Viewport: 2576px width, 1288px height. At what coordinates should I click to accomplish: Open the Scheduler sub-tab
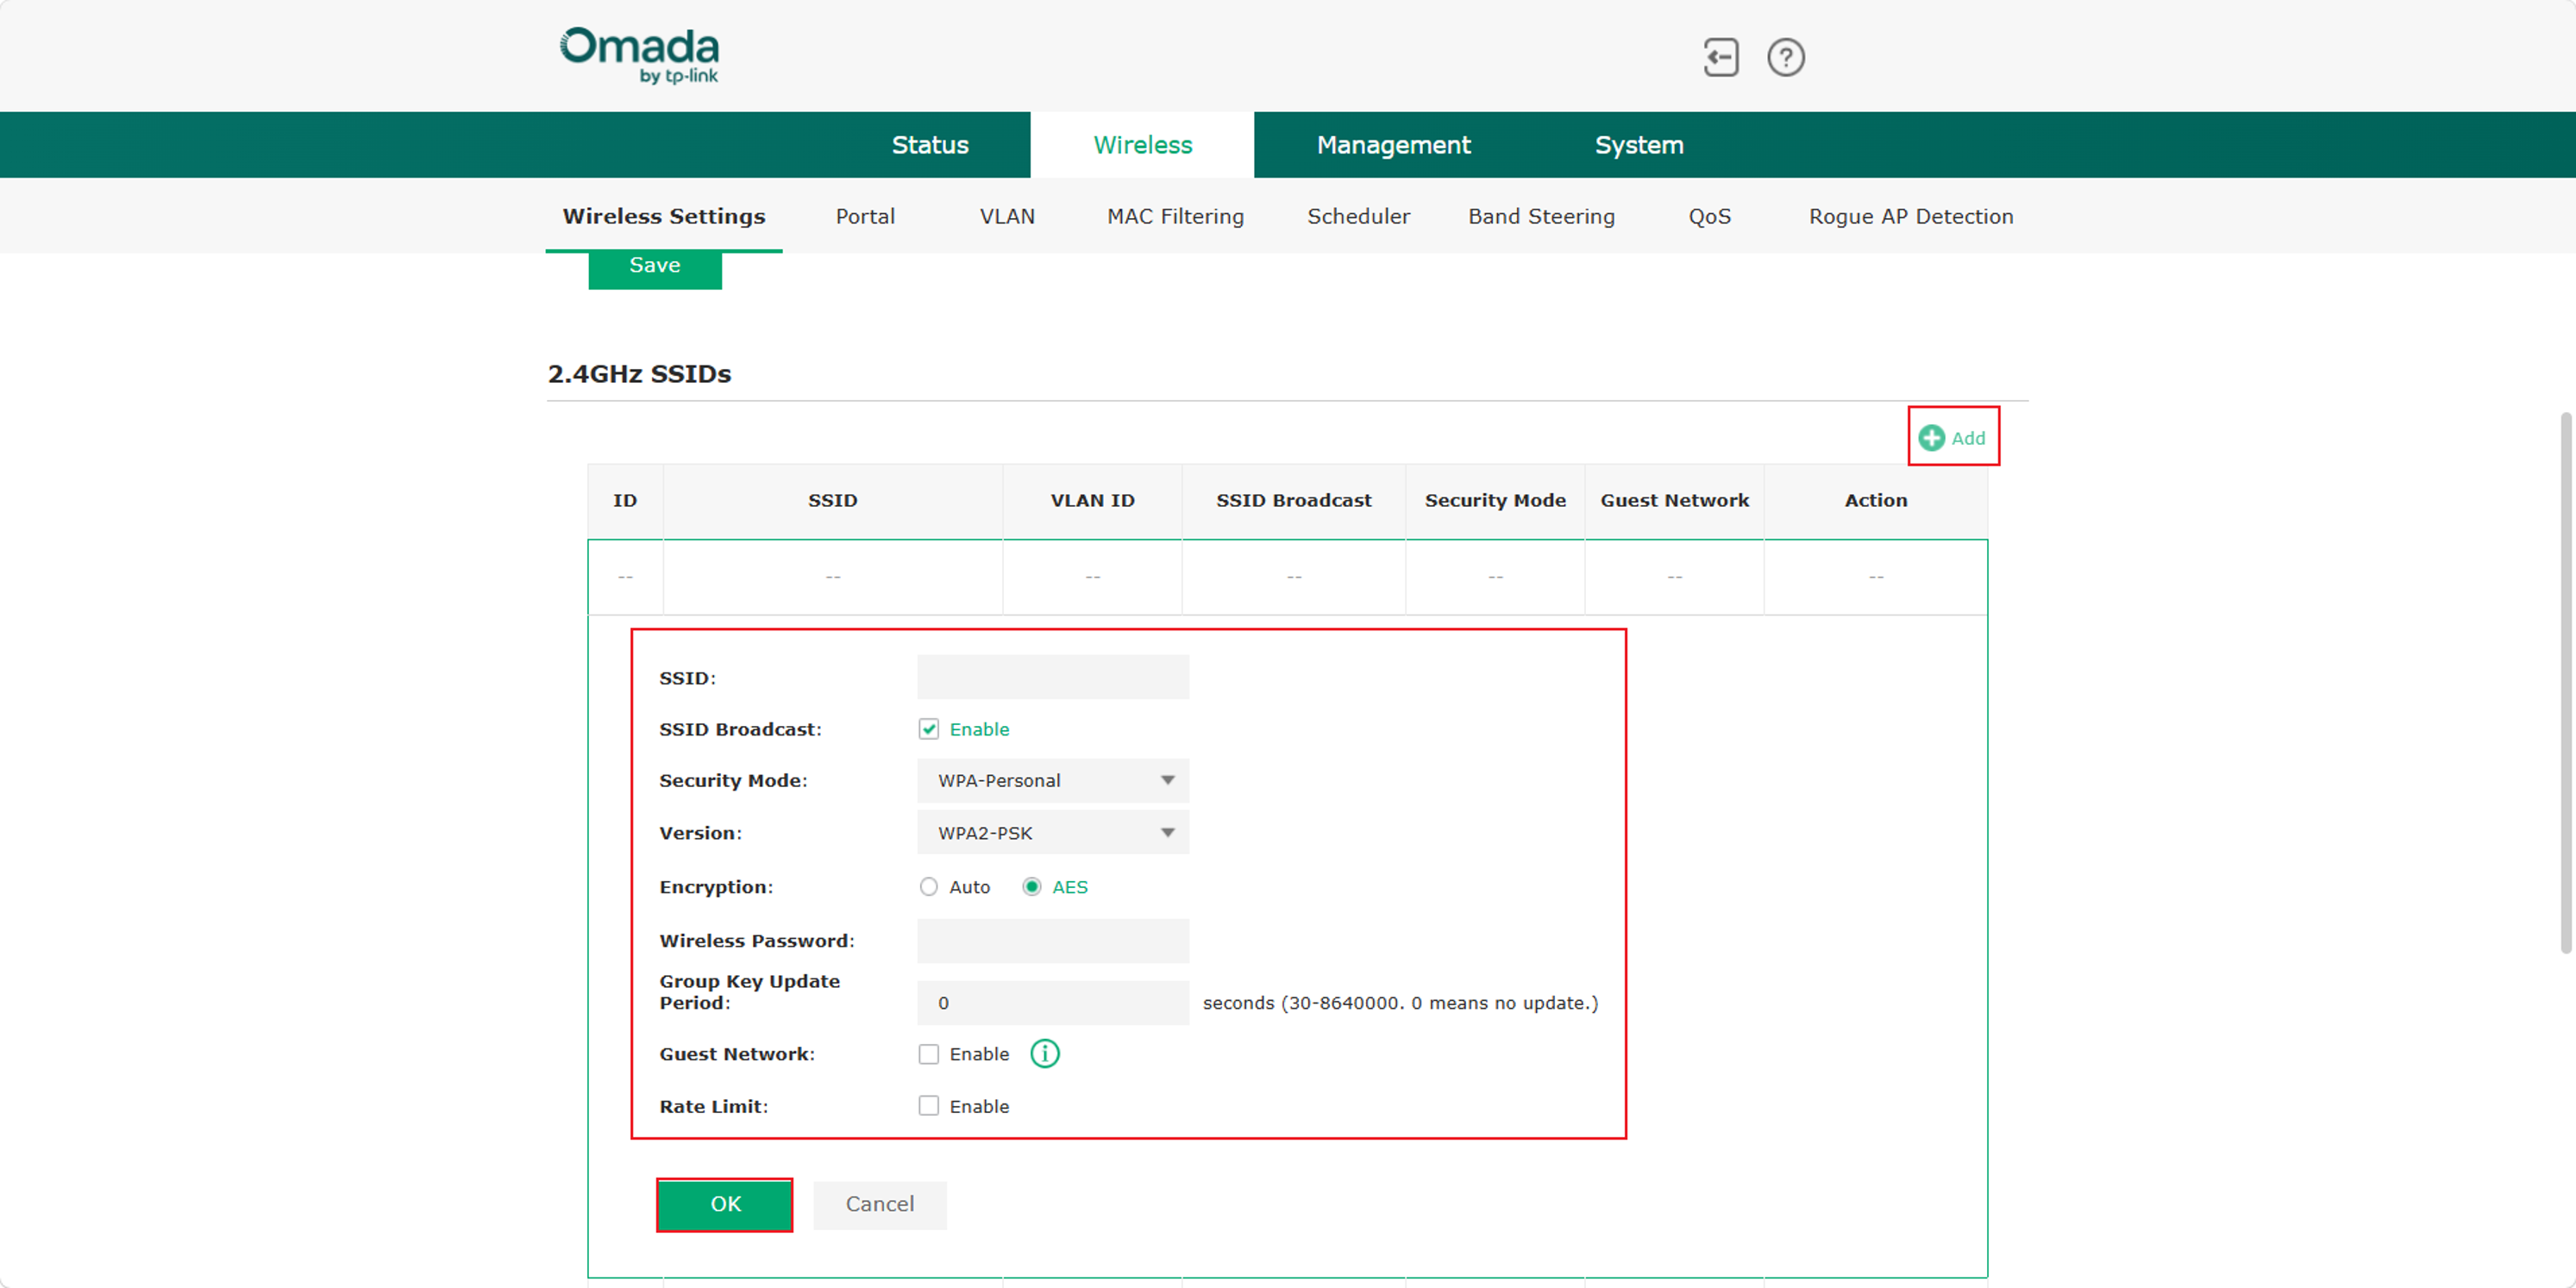point(1357,216)
